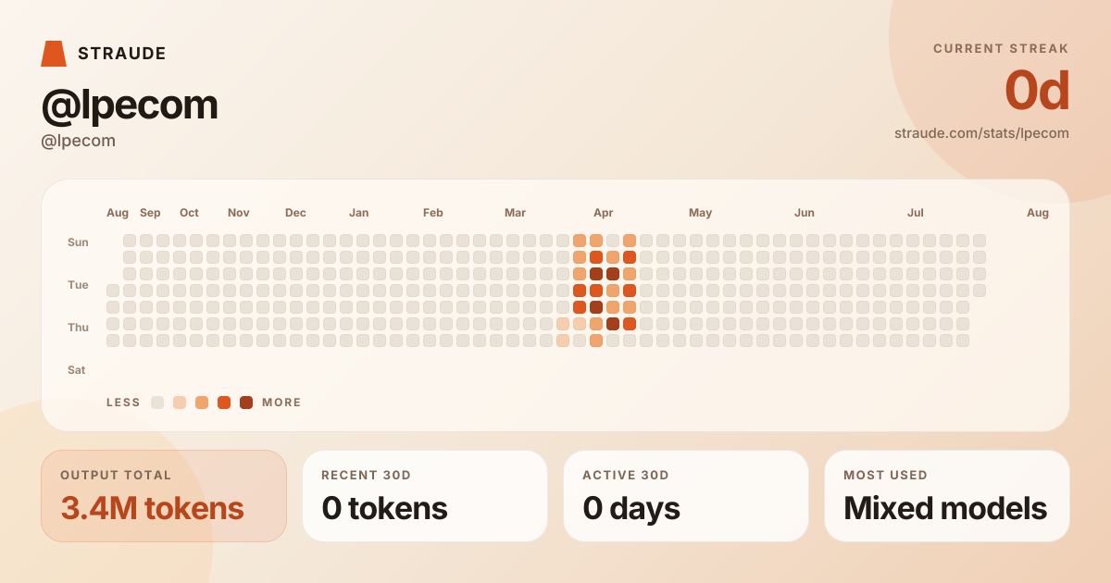
Task: Click the Apr month label on heatmap
Action: pos(604,213)
